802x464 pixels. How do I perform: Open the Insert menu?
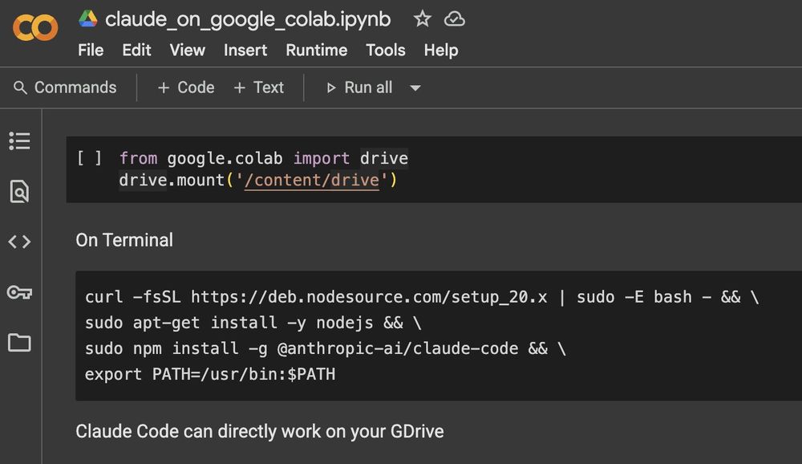[245, 51]
